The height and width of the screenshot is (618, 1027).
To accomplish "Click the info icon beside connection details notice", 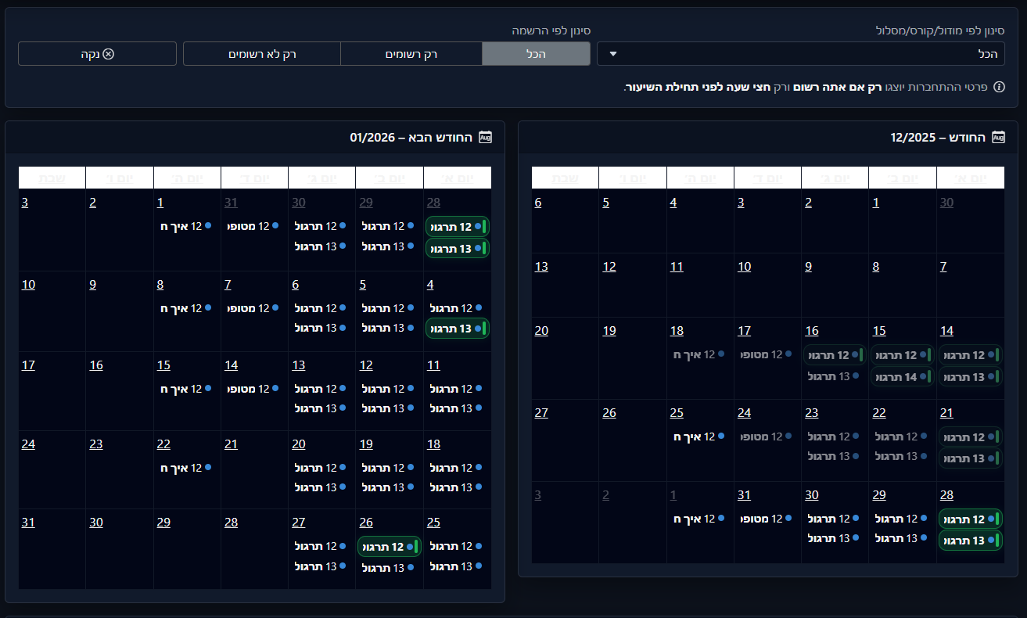I will (x=999, y=87).
